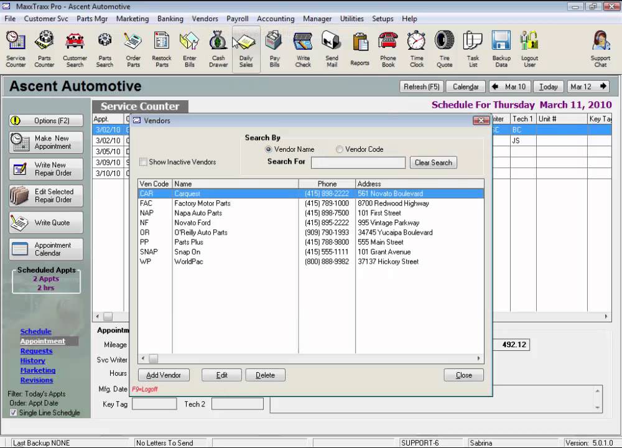Select the Enter Bills icon
The width and height of the screenshot is (622, 448).
[190, 49]
